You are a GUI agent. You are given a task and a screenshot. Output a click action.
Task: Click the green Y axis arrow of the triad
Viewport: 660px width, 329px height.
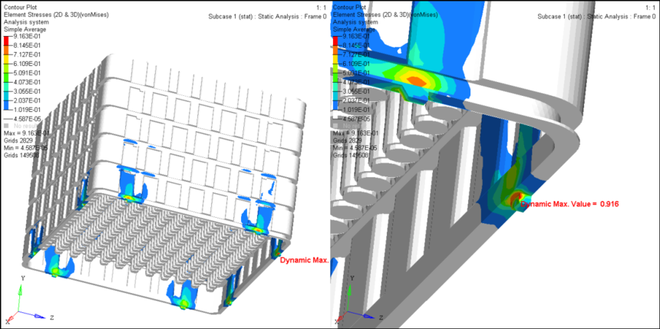(x=22, y=288)
